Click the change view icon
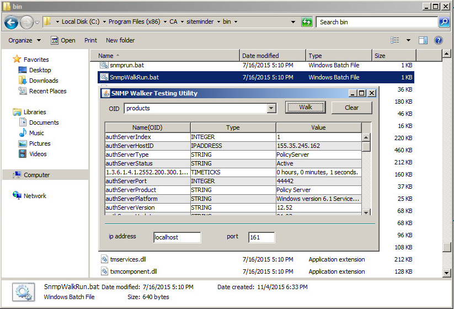The width and height of the screenshot is (454, 309). pos(395,40)
